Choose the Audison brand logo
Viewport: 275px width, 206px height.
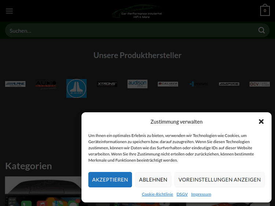pyautogui.click(x=137, y=84)
